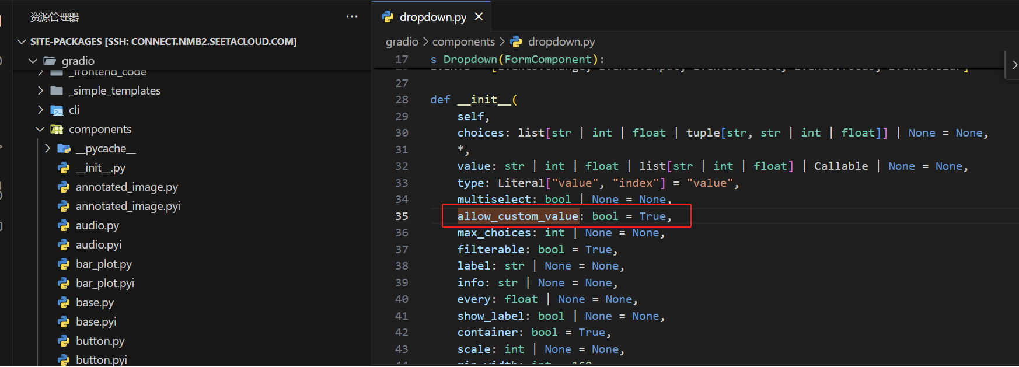Click Python icon beside audio.py
The width and height of the screenshot is (1019, 367).
coord(64,225)
